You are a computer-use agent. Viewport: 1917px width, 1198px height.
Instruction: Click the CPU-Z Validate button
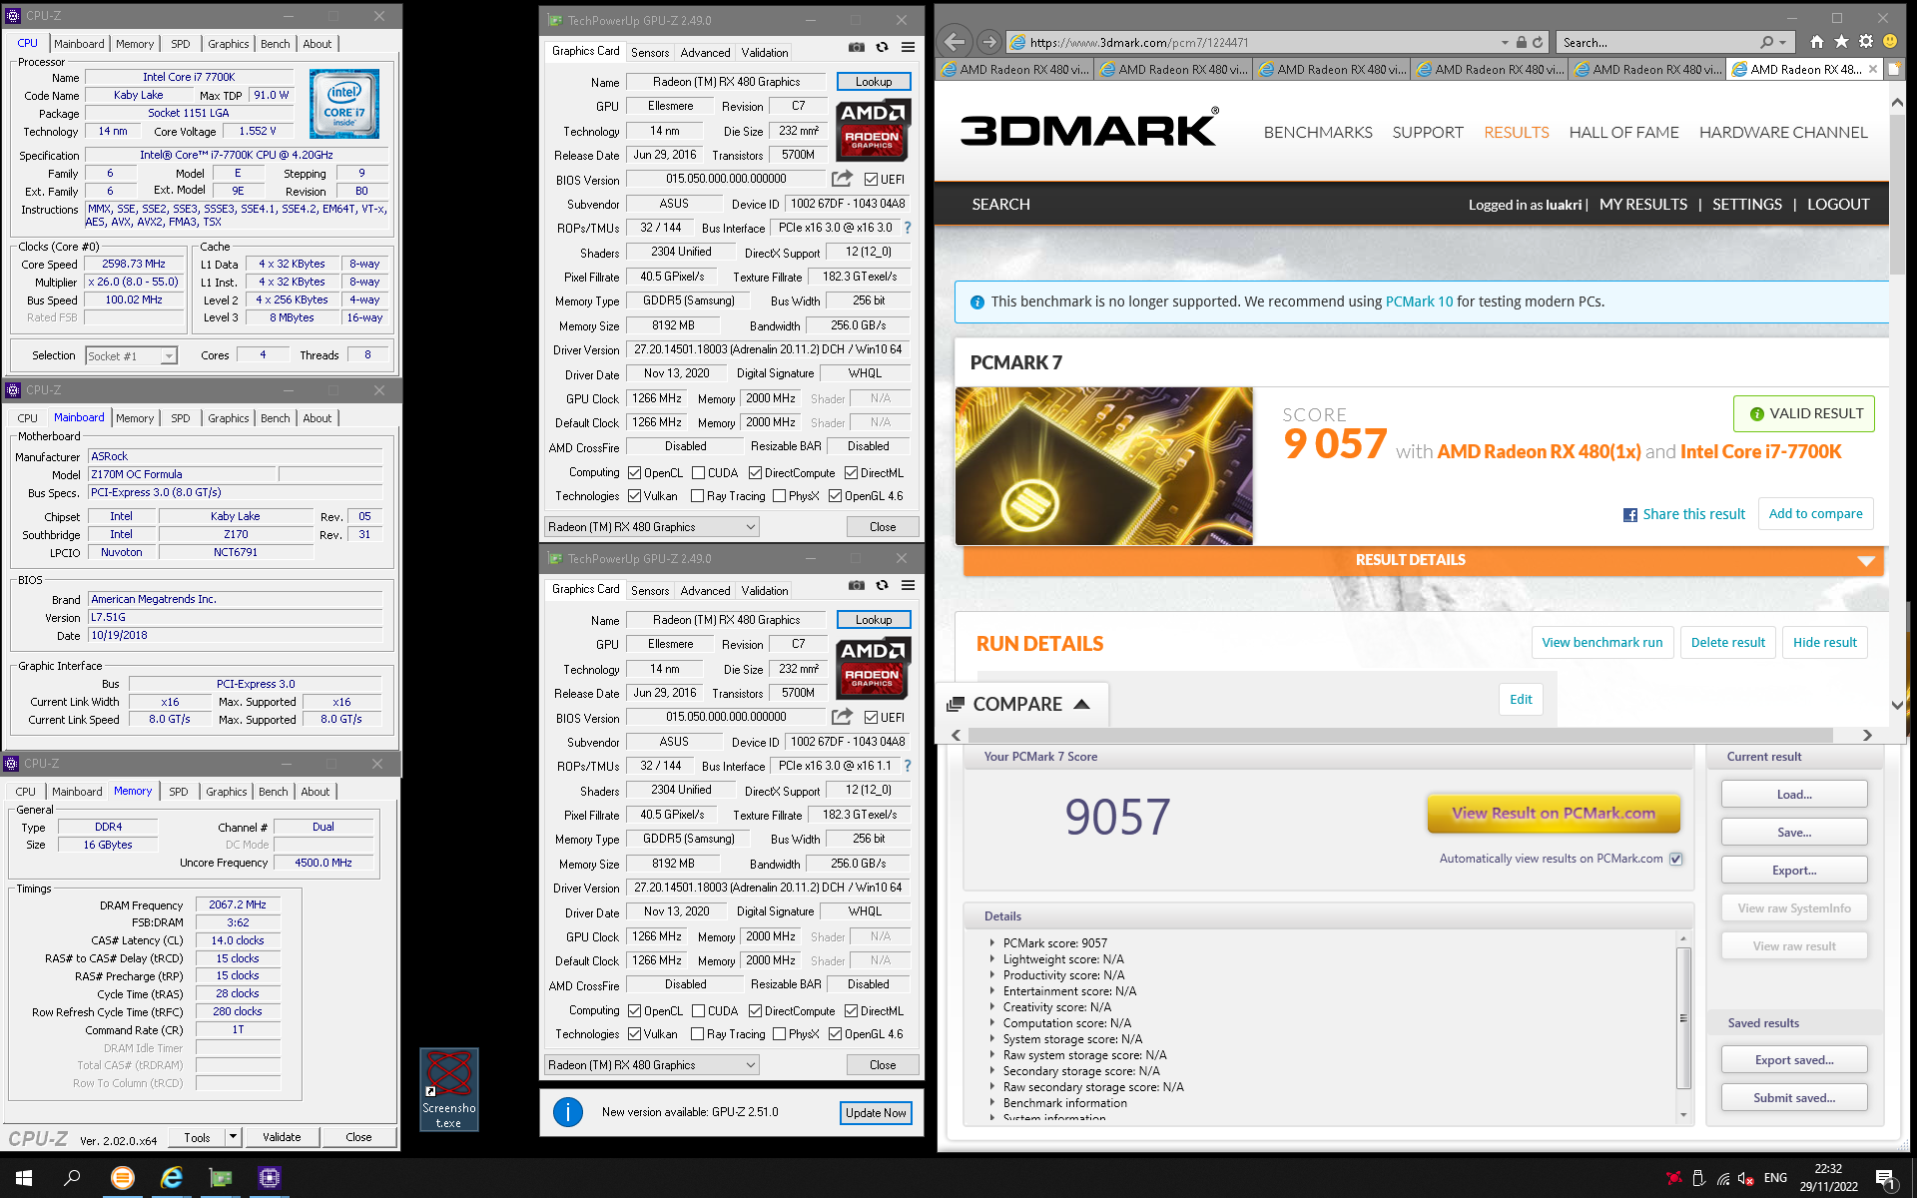(282, 1137)
